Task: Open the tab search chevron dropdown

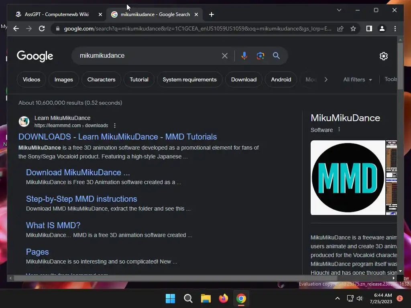Action: (339, 10)
